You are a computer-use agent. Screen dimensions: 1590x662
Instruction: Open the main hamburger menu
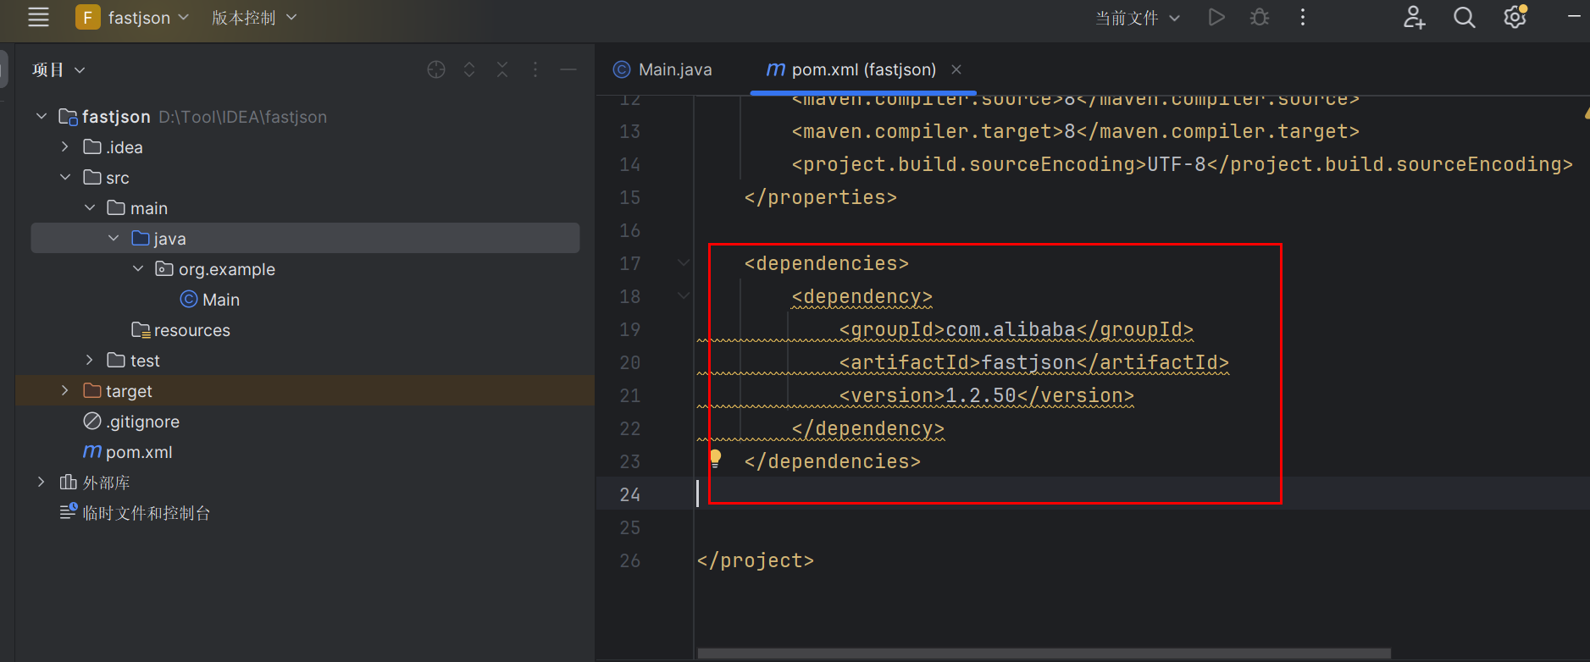click(38, 17)
